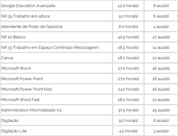Select the NR 10 Básico course name
Viewport: 178px width, 136px height.
pos(13,37)
